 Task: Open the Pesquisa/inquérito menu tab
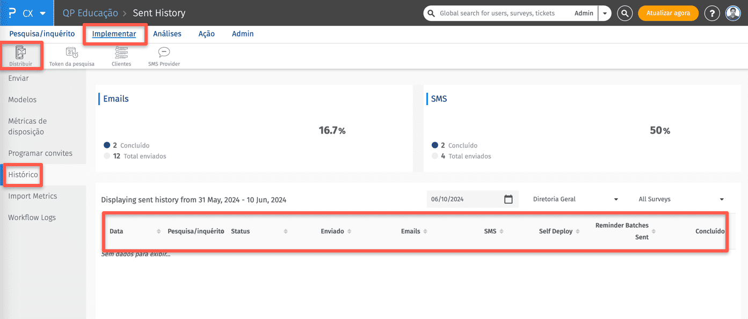tap(42, 34)
